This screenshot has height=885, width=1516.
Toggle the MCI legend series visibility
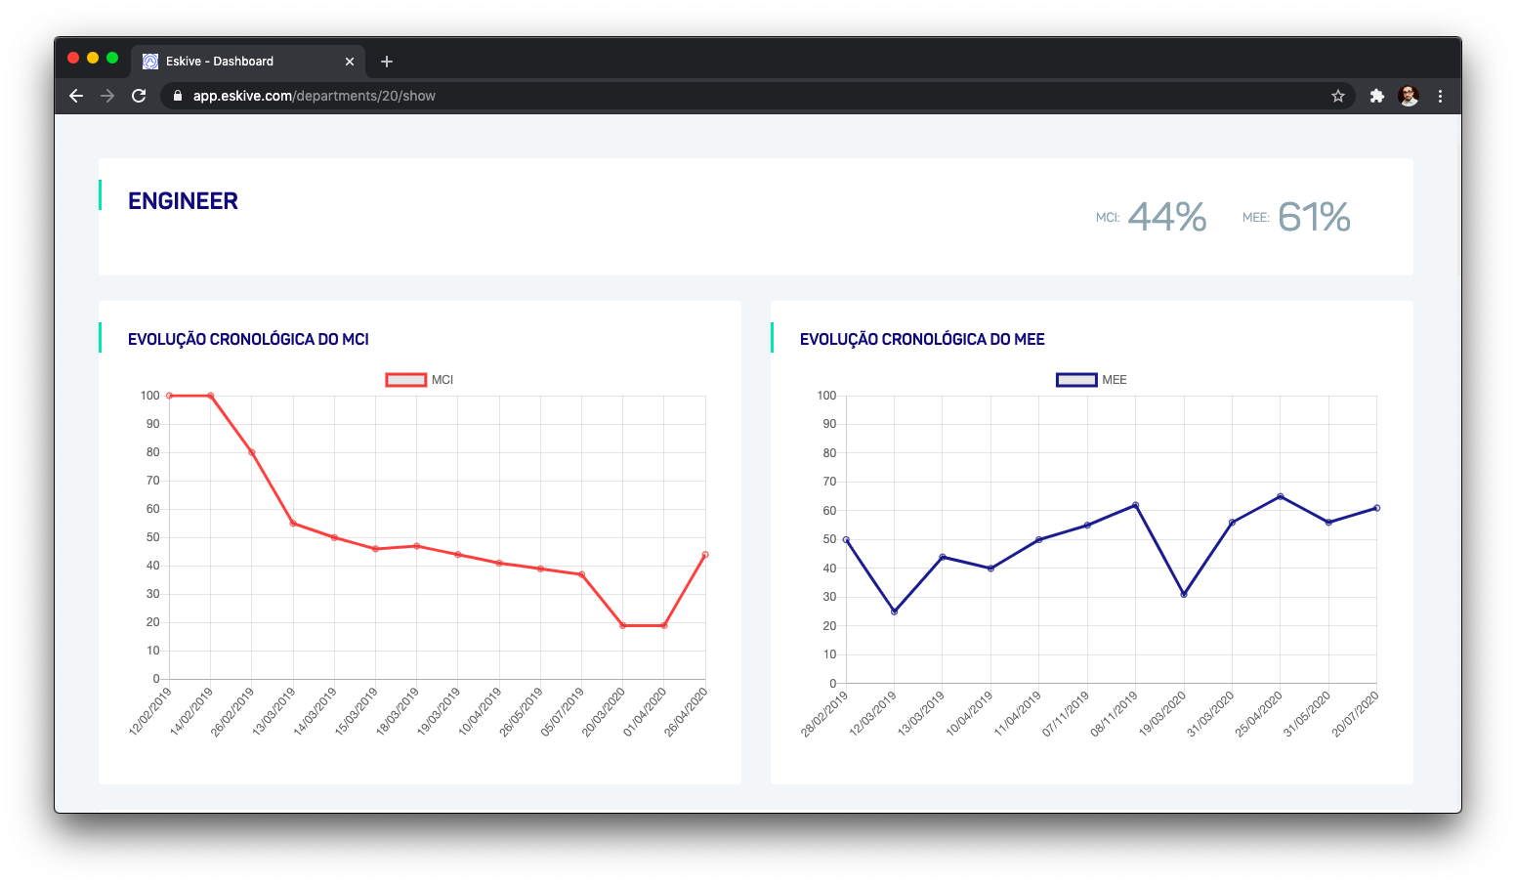(x=420, y=380)
